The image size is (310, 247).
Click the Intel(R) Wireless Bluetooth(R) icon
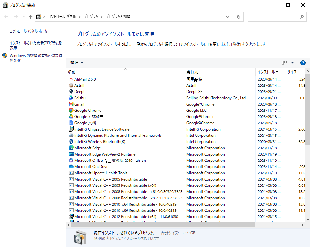(71, 141)
